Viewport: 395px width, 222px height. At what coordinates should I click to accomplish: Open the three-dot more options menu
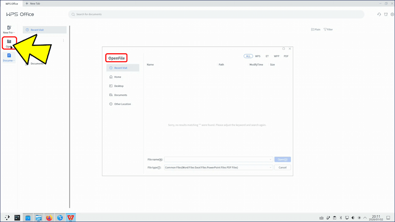[x=63, y=41]
